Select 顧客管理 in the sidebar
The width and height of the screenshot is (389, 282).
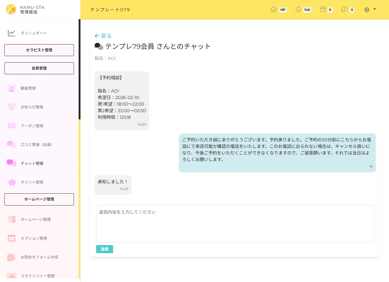(x=28, y=88)
